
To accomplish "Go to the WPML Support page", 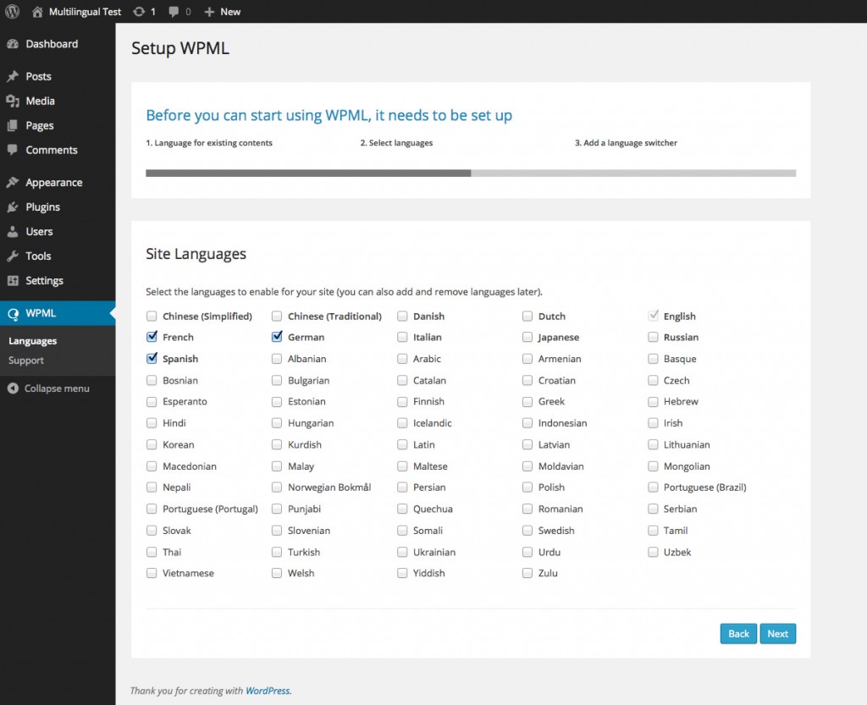I will pos(25,360).
